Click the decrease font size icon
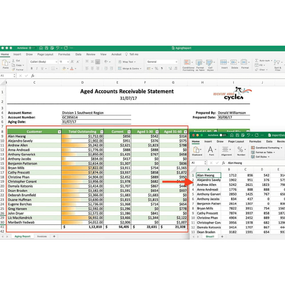 click(78, 62)
